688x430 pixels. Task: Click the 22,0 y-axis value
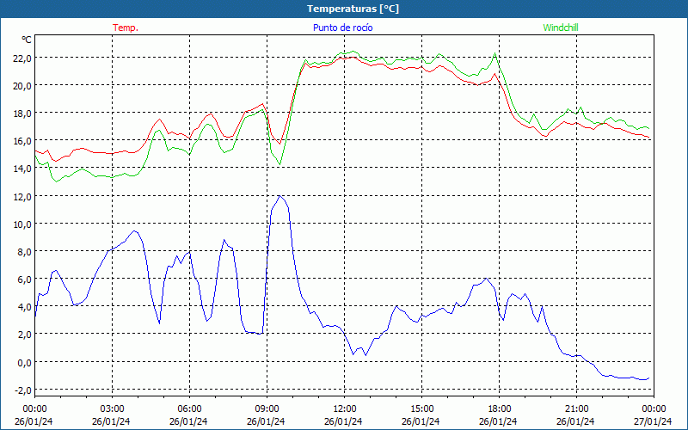point(21,58)
